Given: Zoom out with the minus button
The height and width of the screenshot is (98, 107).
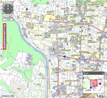Looking at the screenshot, I should 5,48.
